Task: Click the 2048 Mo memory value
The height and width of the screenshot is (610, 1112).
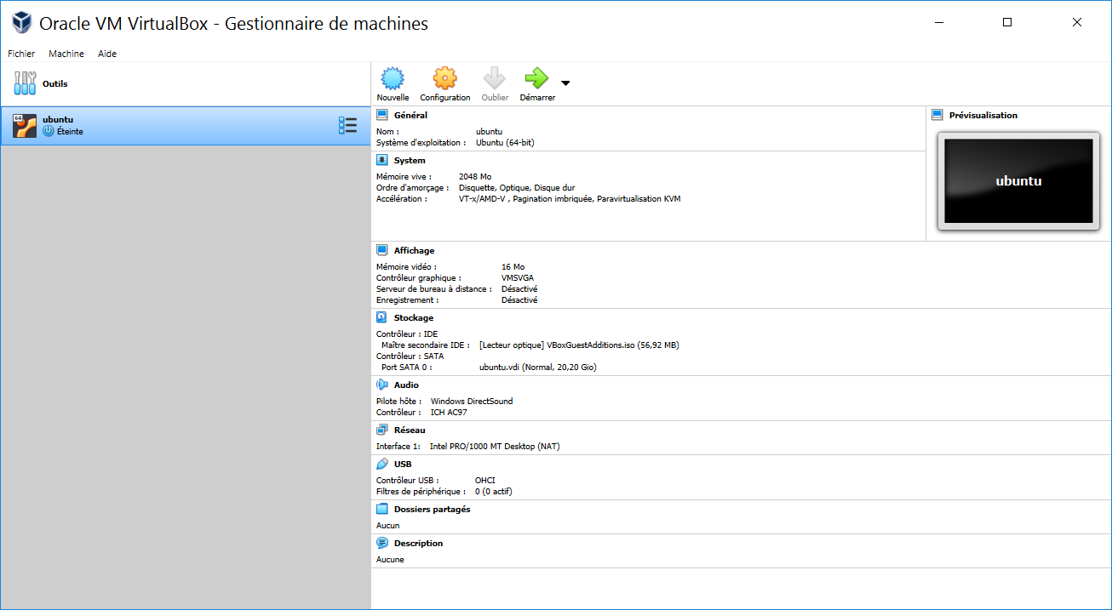Action: point(474,177)
